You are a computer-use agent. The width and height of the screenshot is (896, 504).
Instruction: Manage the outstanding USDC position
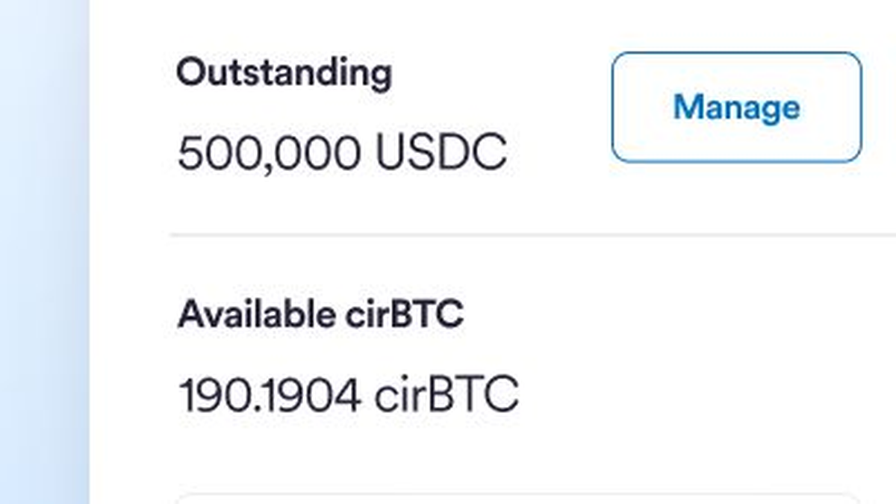pos(736,107)
